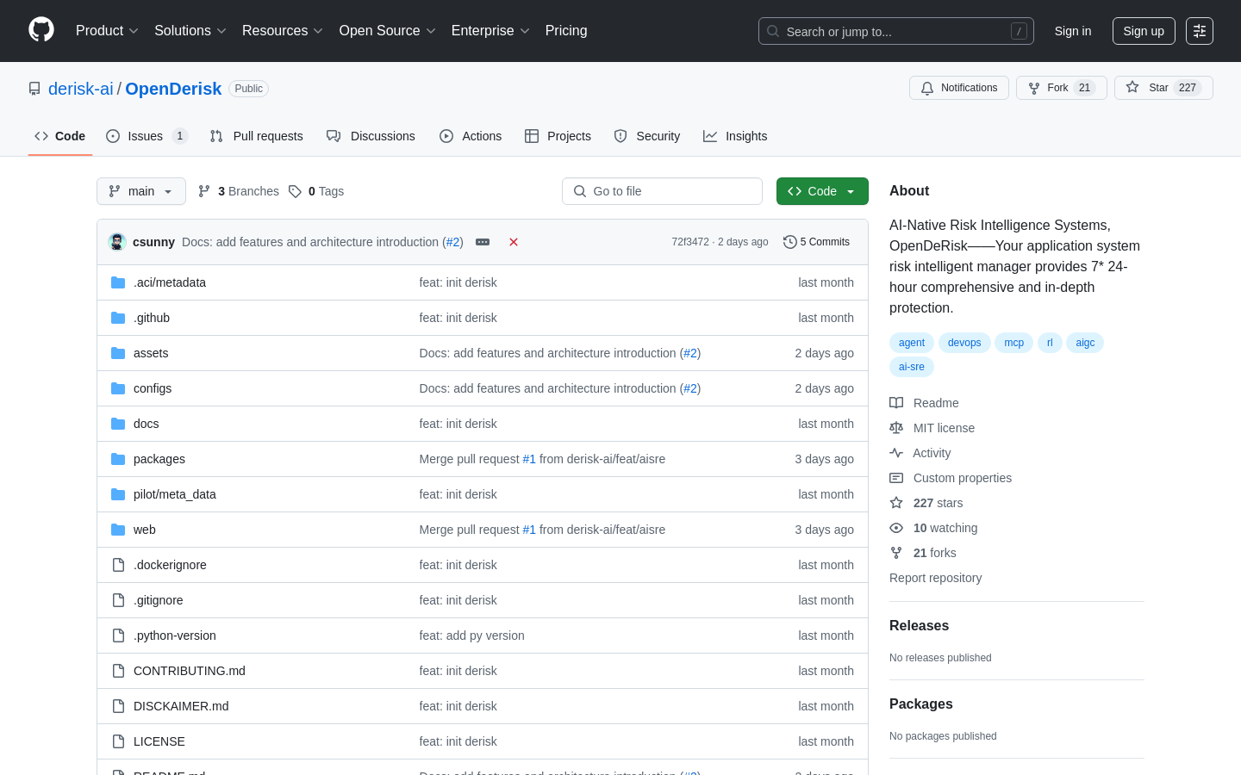Image resolution: width=1241 pixels, height=775 pixels.
Task: Open the Product dropdown menu
Action: pos(107,31)
